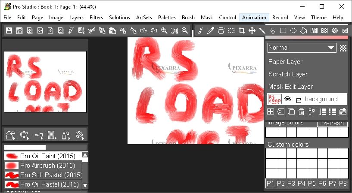The height and width of the screenshot is (193, 352).
Task: Click the Undo arrow icon
Action: coord(143,30)
